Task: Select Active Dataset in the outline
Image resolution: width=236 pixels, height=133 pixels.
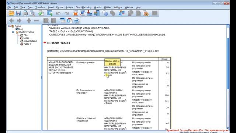Action: pyautogui.click(x=30, y=41)
